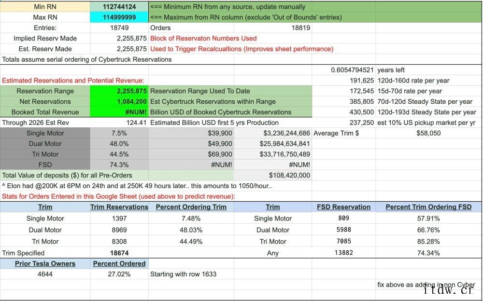Image resolution: width=483 pixels, height=301 pixels.
Task: Click the 'Percent Ordering Trim' column header
Action: pyautogui.click(x=191, y=207)
